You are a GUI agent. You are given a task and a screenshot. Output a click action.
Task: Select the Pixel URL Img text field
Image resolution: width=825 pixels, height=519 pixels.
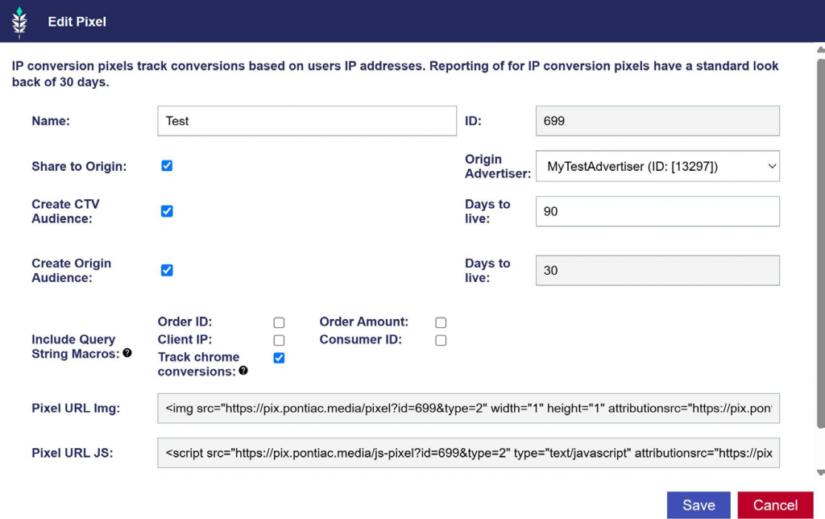tap(468, 409)
